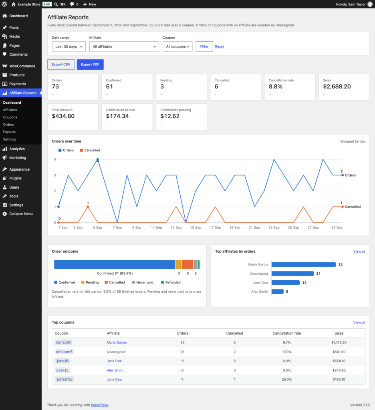Click the user avatar at top right
The image size is (375, 410).
click(370, 4)
